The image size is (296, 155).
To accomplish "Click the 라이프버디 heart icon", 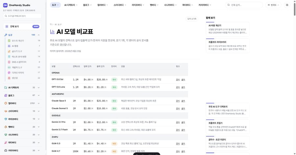I will [x=6, y=119].
